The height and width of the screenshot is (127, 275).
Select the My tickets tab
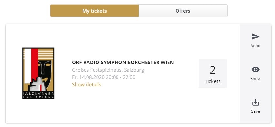tap(95, 11)
